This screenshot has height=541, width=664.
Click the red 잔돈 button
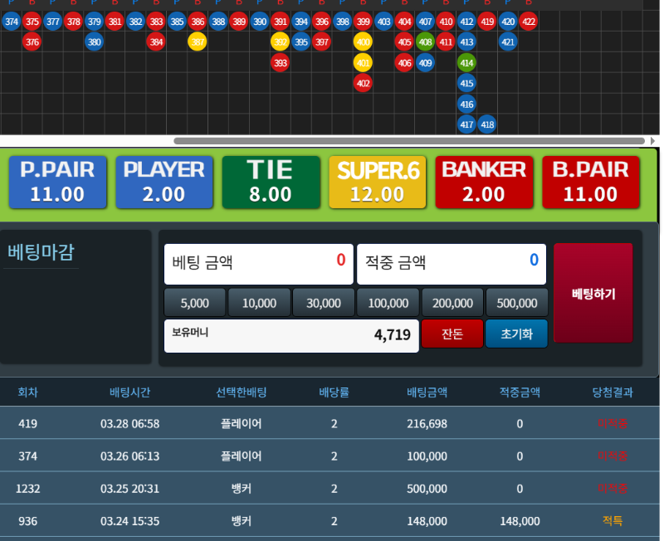452,334
